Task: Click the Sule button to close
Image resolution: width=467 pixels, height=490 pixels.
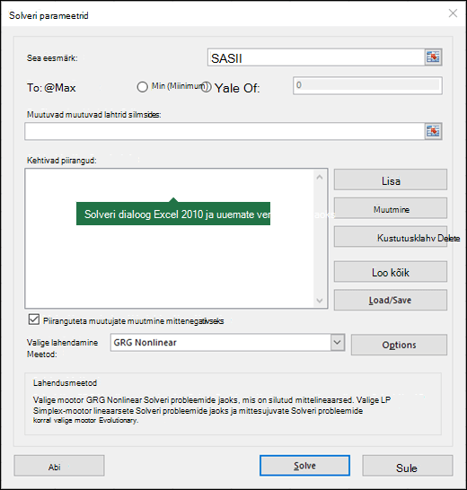Action: 408,466
